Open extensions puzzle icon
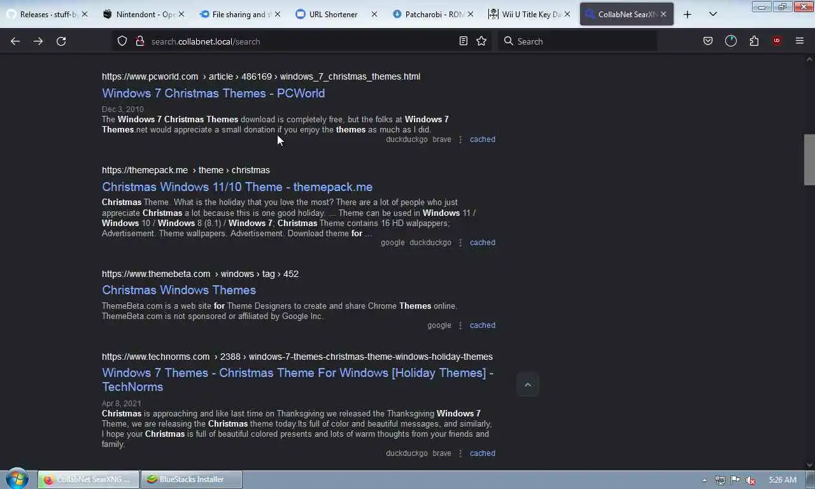815x489 pixels. [754, 41]
